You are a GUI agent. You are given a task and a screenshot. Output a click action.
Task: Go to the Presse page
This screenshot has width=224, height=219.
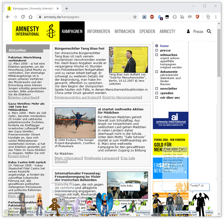coord(198,31)
